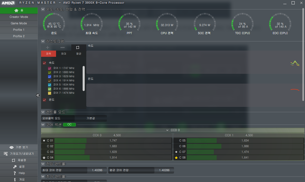
Task: Go to the Home tab icon
Action: coord(16,11)
